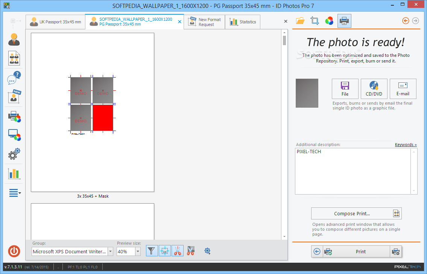
Task: Go forward with the gray right arrow
Action: point(415,21)
